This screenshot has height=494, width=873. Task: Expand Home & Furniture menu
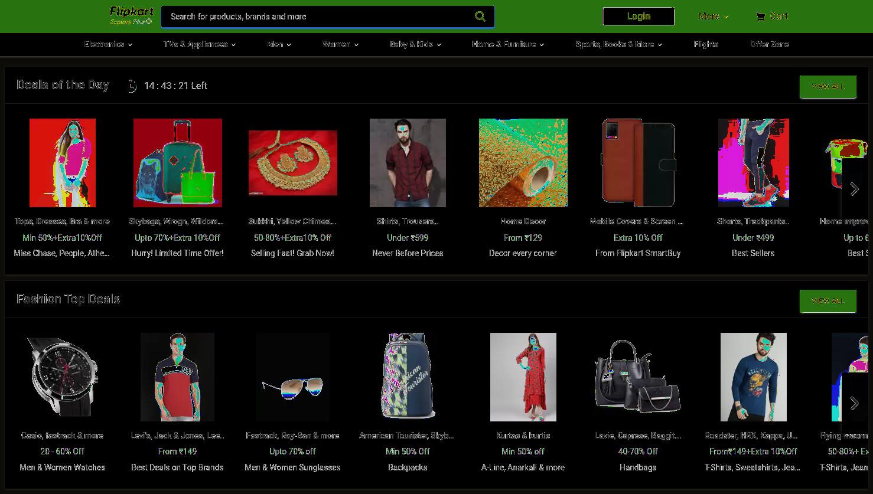coord(508,44)
